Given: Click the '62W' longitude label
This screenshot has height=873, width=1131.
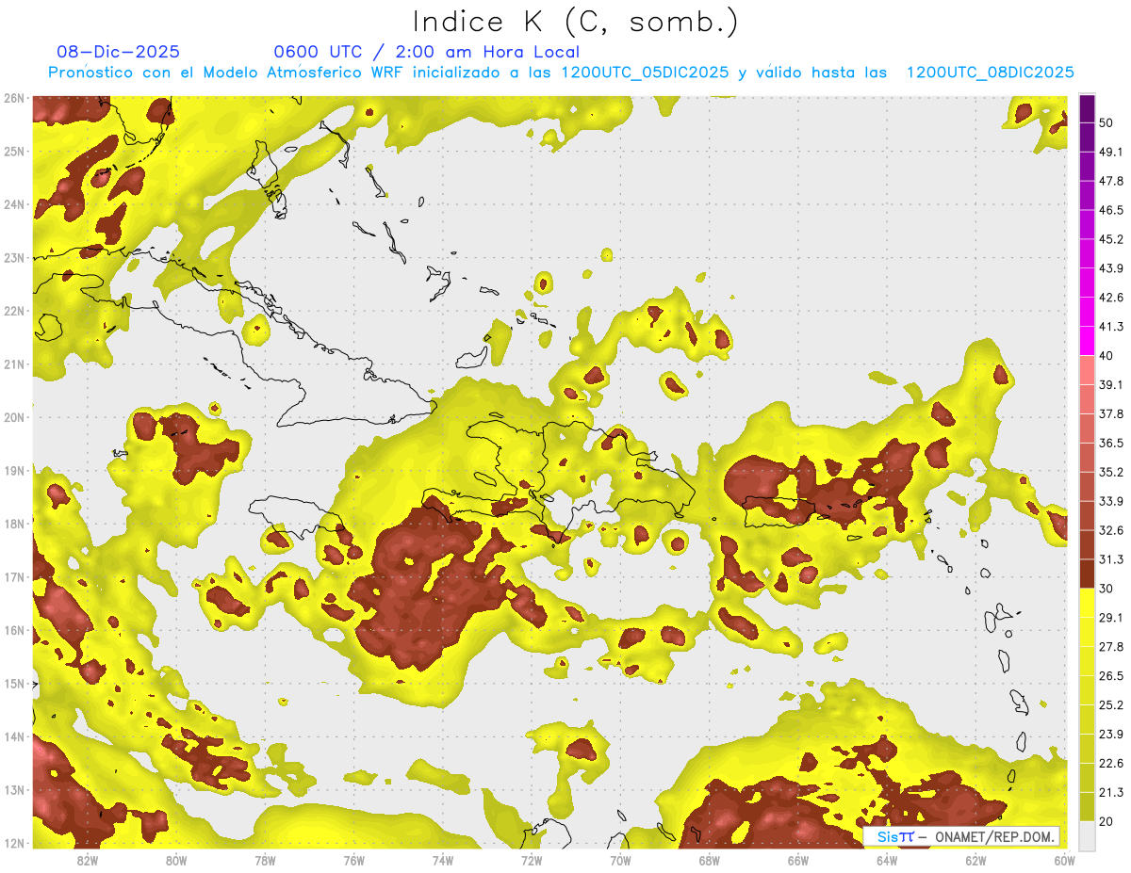Looking at the screenshot, I should (976, 861).
